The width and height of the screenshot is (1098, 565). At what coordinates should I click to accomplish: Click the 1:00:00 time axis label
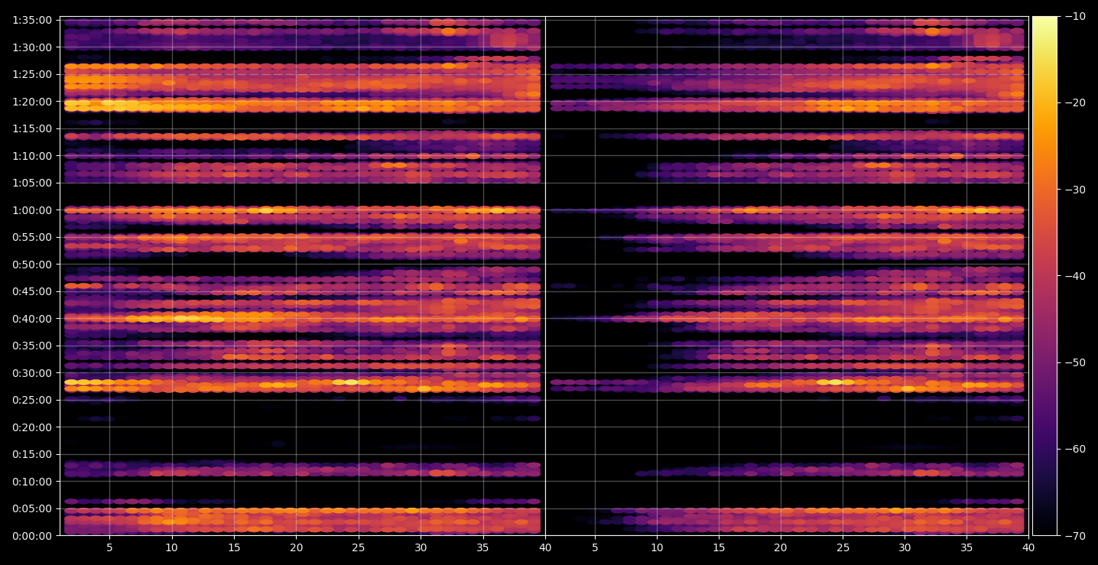point(32,209)
